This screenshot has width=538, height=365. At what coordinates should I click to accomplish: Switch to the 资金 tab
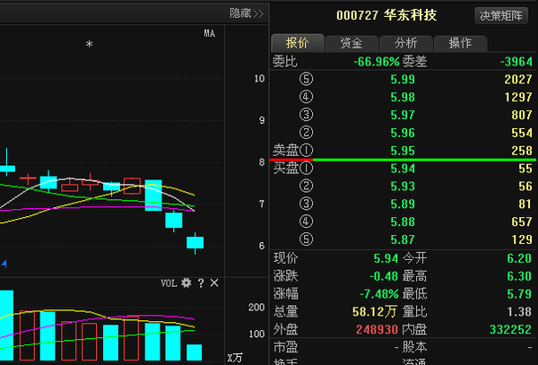pos(351,43)
